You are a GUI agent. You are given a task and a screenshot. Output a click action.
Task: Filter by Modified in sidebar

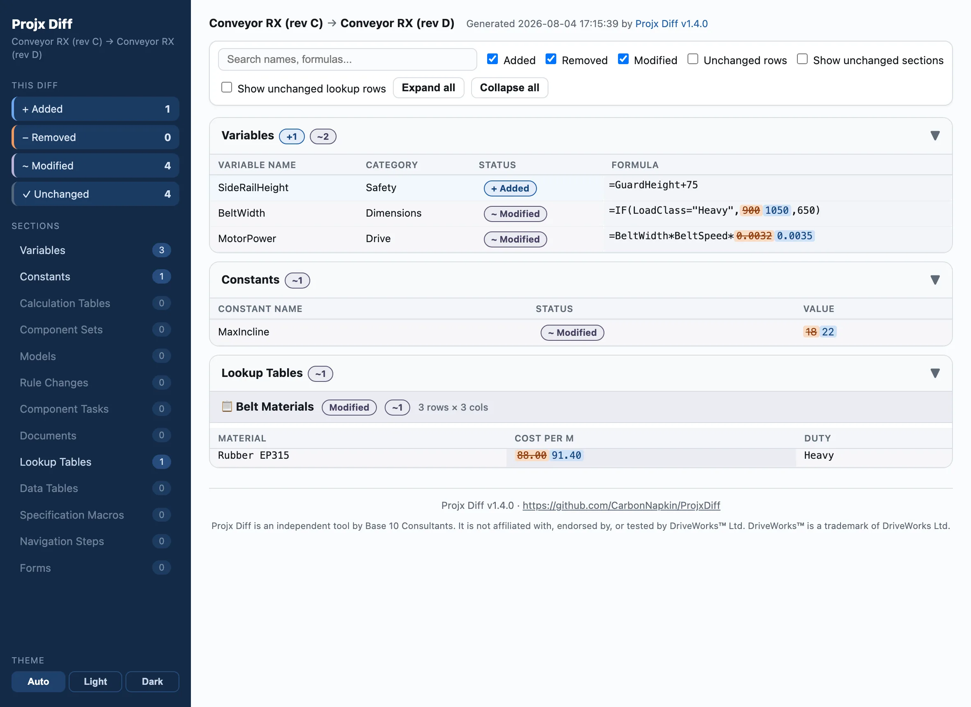pyautogui.click(x=95, y=165)
